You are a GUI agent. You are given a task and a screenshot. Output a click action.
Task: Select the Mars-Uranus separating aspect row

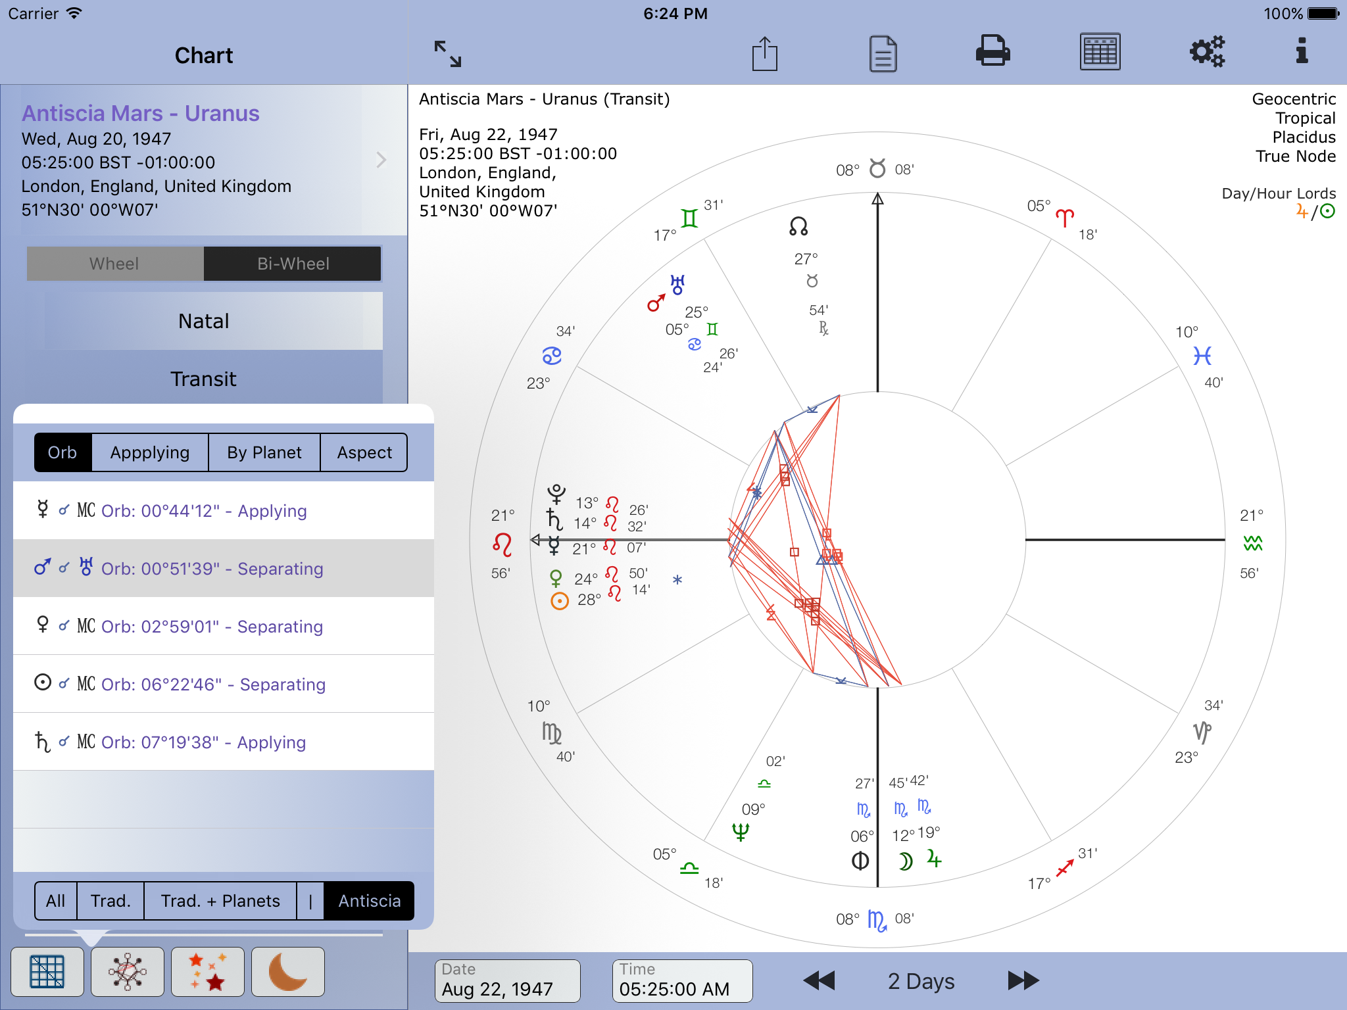pyautogui.click(x=224, y=568)
